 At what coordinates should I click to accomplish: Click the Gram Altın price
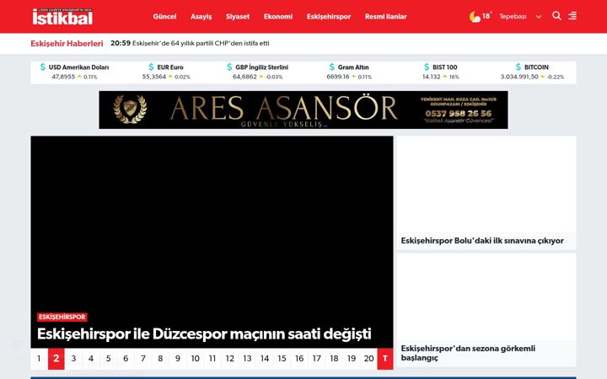click(349, 72)
